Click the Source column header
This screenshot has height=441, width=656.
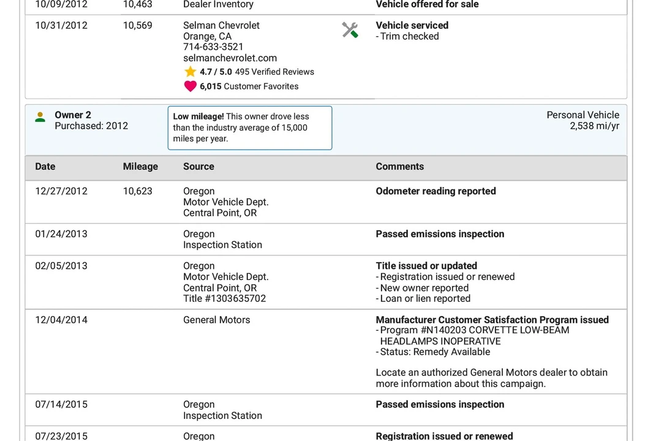click(198, 167)
